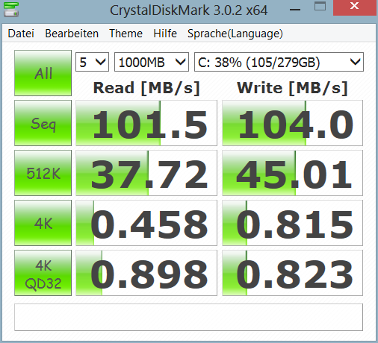Start the 4K random test
This screenshot has height=343, width=378.
point(43,223)
